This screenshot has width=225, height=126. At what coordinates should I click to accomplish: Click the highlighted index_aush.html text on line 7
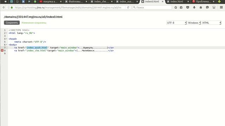click(x=37, y=48)
